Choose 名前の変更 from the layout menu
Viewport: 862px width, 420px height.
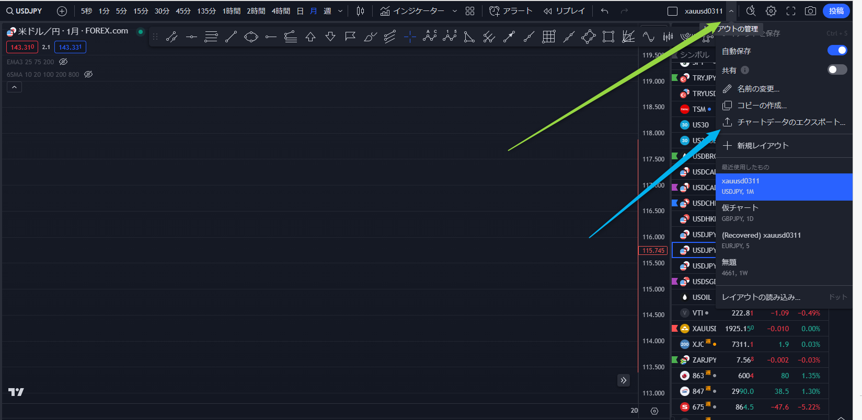tap(758, 89)
